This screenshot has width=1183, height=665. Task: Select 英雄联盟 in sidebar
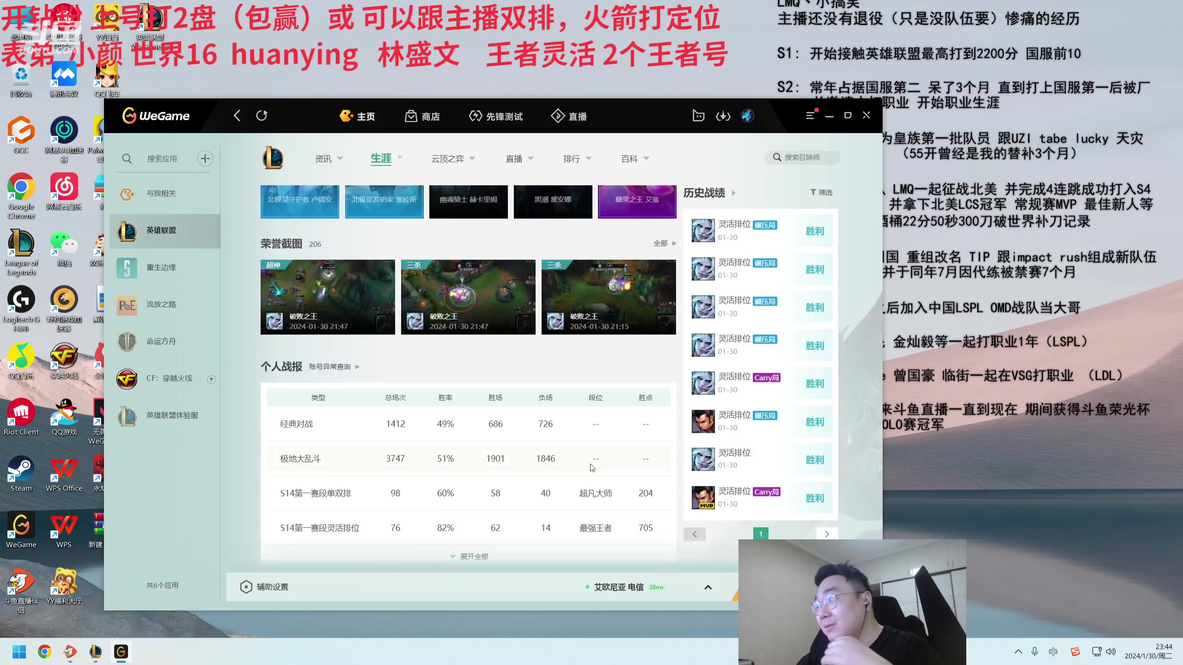pos(165,230)
